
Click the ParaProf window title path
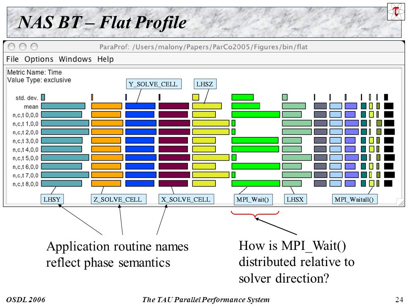pyautogui.click(x=204, y=47)
